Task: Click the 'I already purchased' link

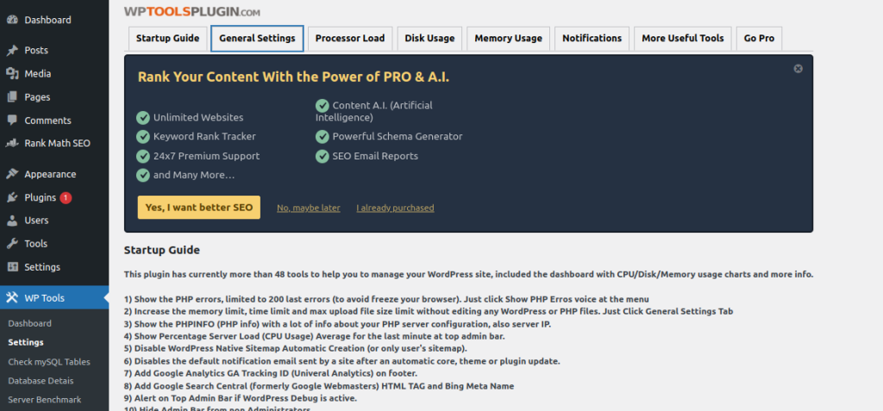Action: (395, 208)
